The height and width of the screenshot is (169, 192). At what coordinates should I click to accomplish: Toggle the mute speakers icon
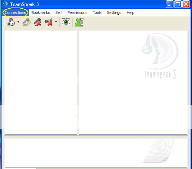click(x=49, y=22)
